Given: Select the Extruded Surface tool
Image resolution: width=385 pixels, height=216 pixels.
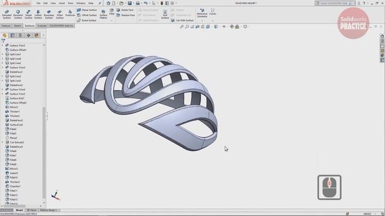Looking at the screenshot, I should [x=7, y=14].
